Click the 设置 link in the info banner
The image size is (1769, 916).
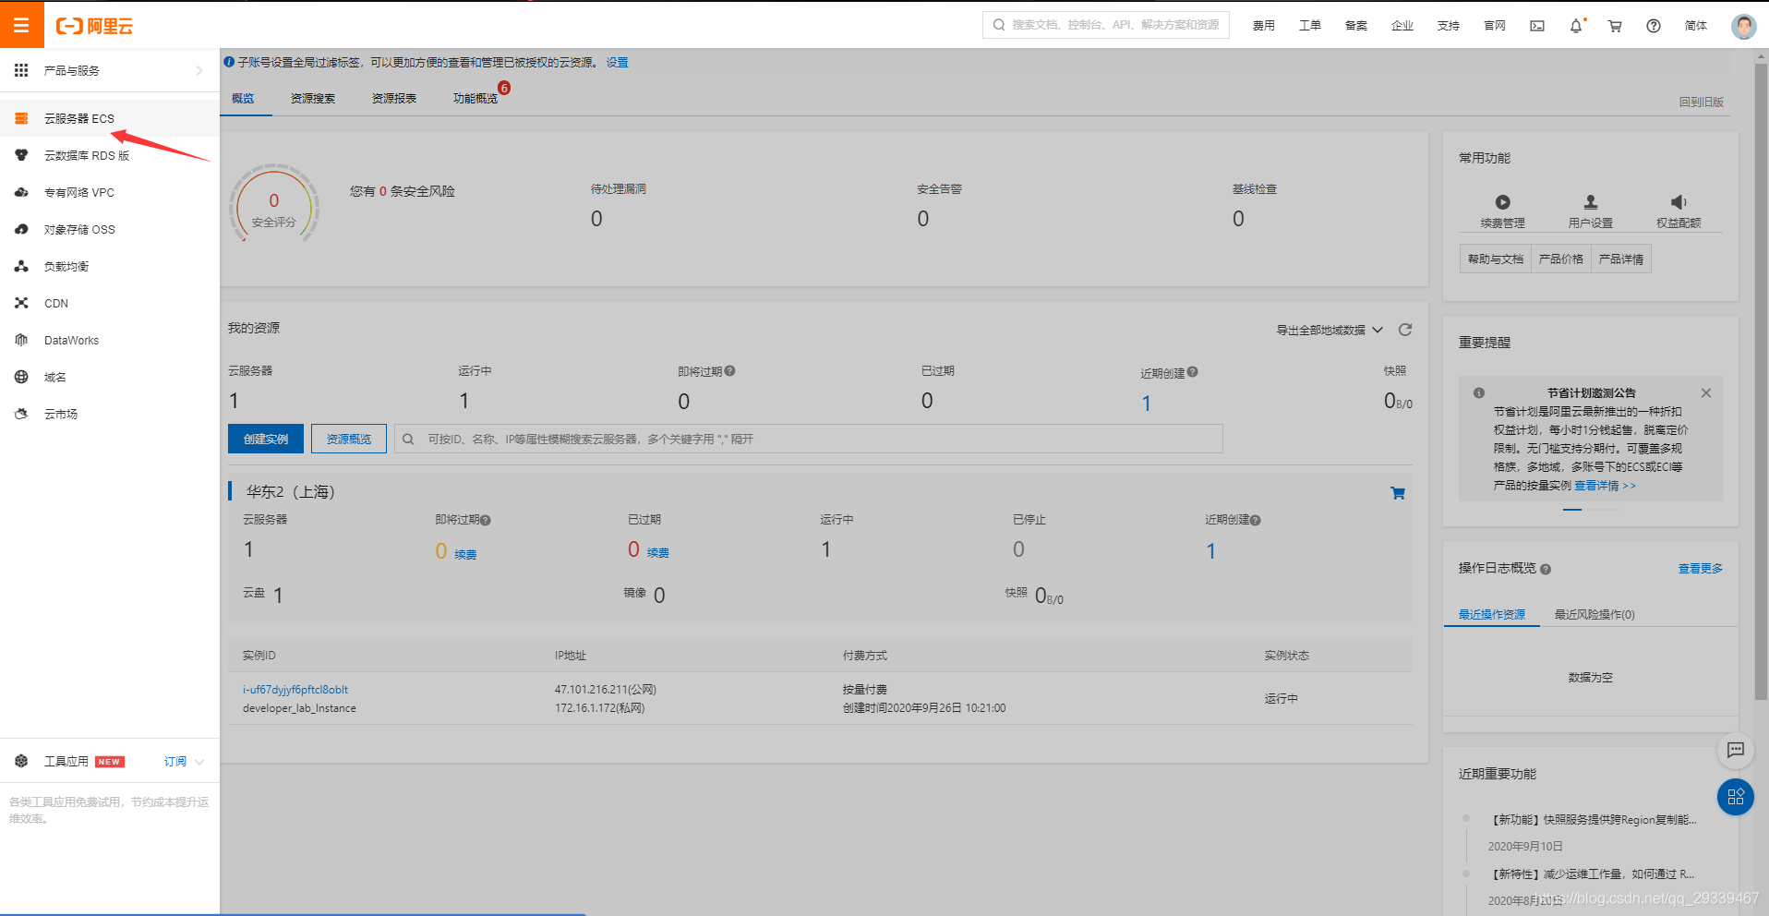(x=617, y=63)
